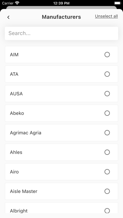Focus the Search input field

[x=61, y=34]
